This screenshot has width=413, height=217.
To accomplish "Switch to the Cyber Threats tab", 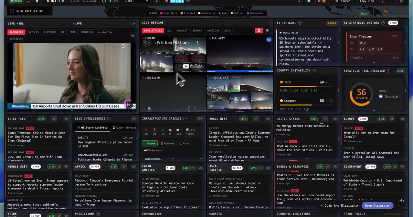I will click(124, 128).
